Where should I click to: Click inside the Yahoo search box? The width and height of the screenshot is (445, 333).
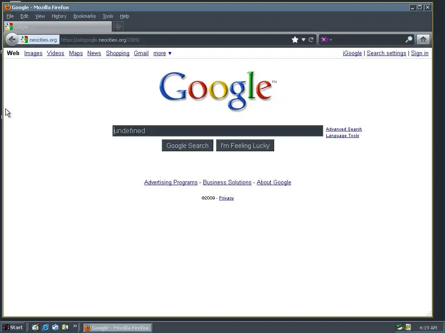click(x=368, y=39)
